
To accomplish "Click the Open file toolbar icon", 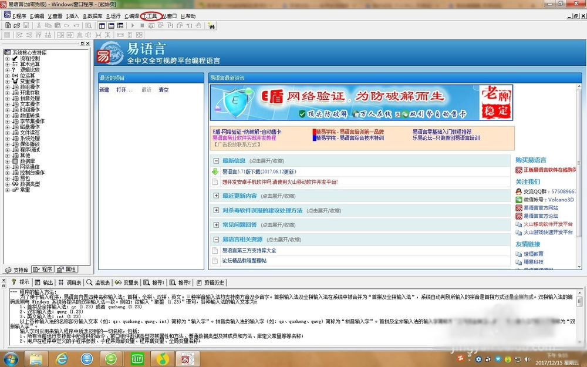I will coord(16,26).
